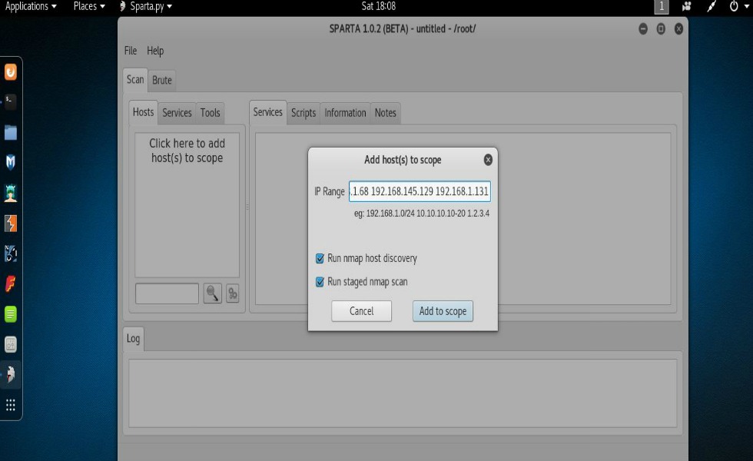
Task: Select the Tools tab
Action: coord(210,113)
